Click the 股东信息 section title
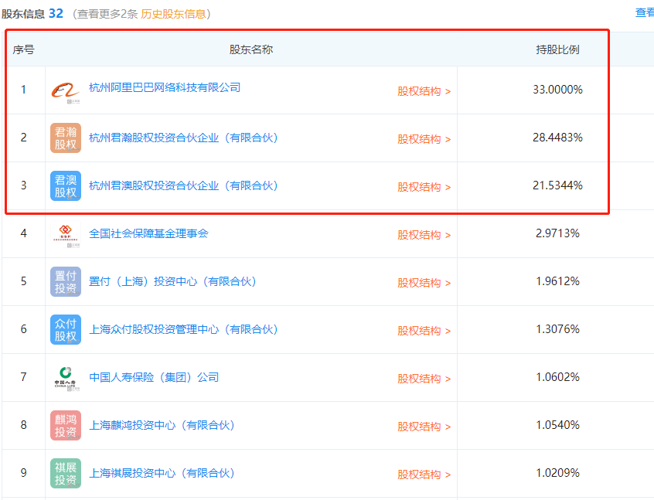 coord(23,14)
